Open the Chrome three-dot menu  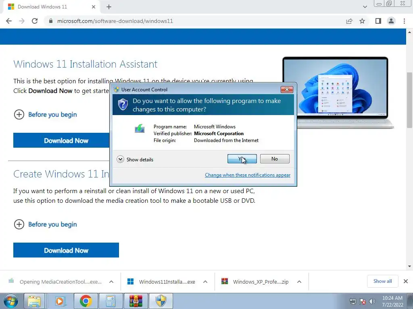coord(404,21)
